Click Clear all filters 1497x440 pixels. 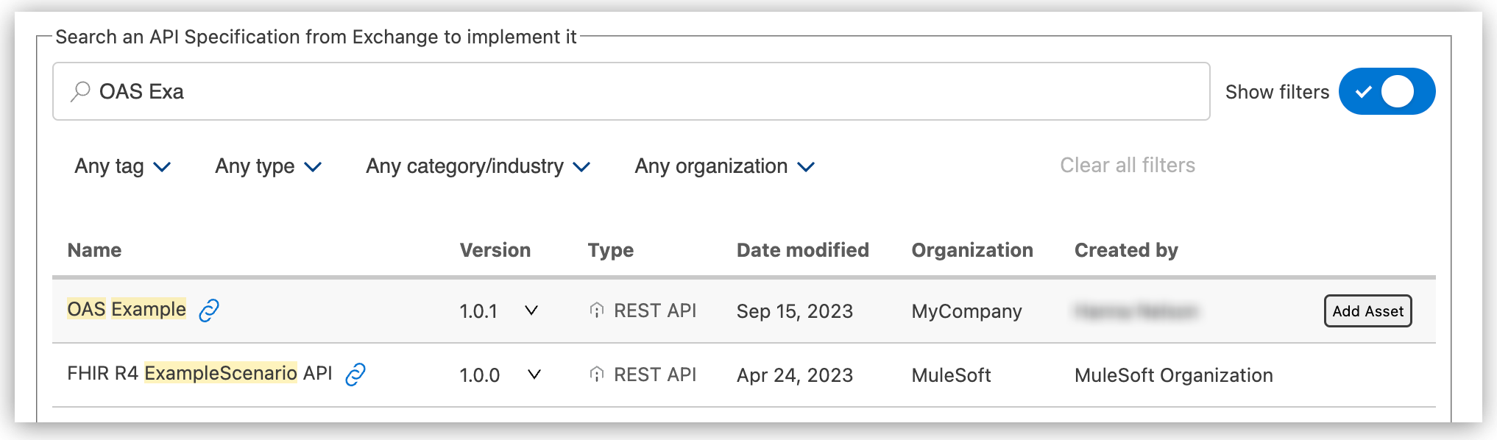[1127, 165]
